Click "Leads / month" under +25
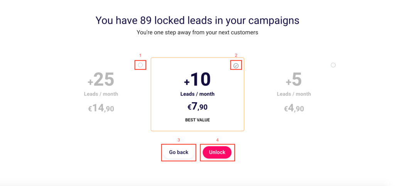Screen dimensions: 395x186 tap(101, 94)
